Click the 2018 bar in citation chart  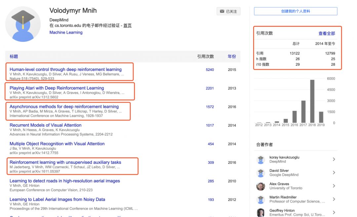point(312,101)
